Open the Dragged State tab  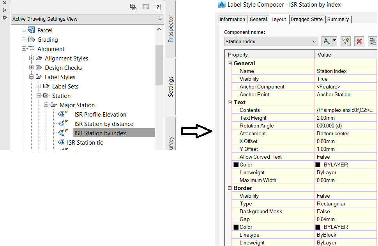[x=306, y=19]
